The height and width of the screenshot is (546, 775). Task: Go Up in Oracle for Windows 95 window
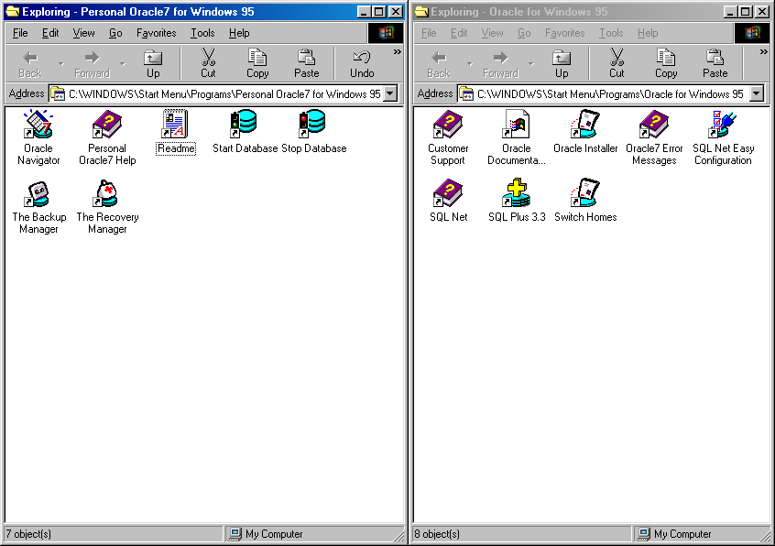click(562, 64)
